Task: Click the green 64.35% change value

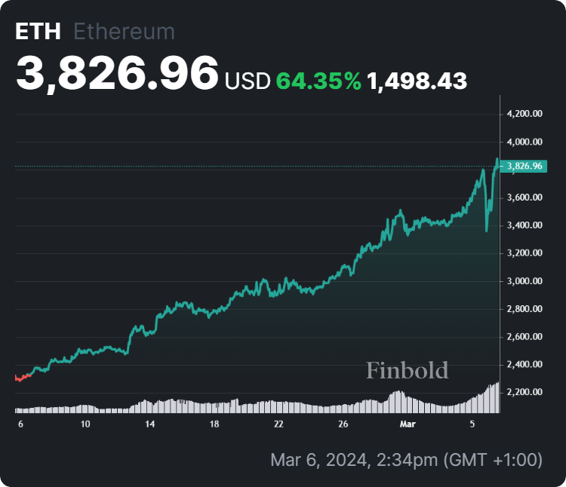Action: [x=318, y=80]
